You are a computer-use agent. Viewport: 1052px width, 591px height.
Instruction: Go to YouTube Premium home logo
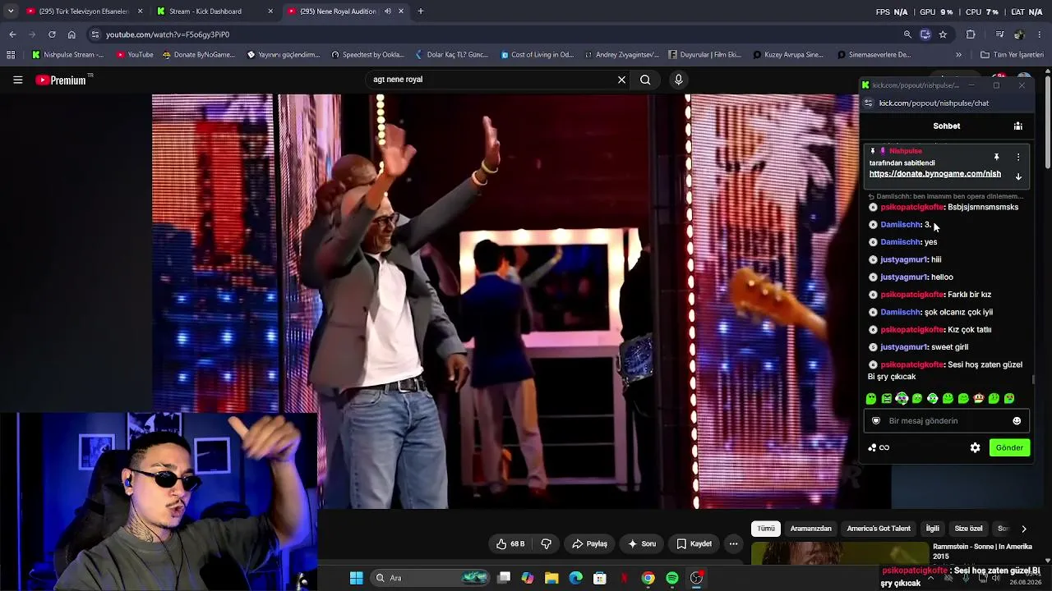pyautogui.click(x=61, y=80)
